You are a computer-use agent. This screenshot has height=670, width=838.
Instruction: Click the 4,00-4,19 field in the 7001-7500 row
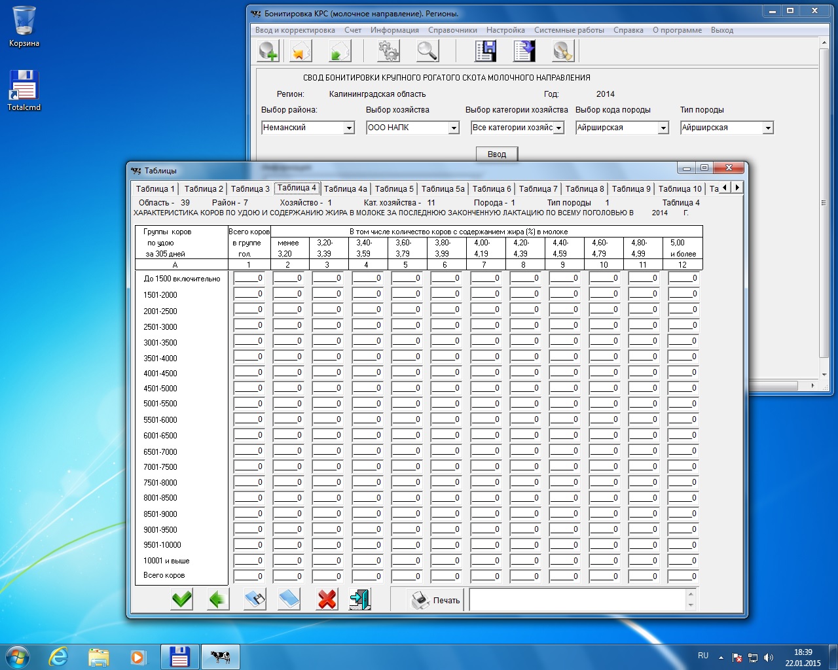coord(486,467)
